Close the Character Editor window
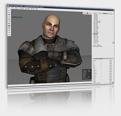The image size is (121, 116). point(114,10)
